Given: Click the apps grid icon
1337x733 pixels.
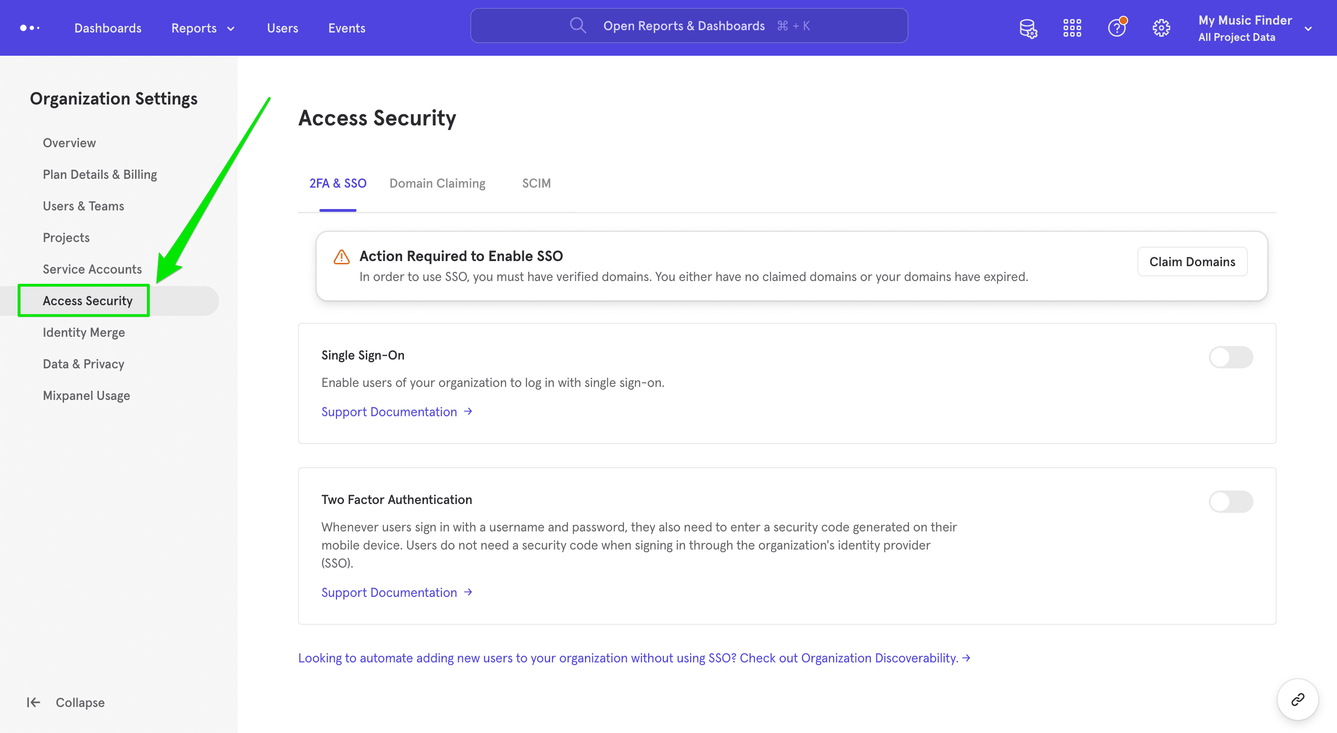Looking at the screenshot, I should pos(1072,27).
